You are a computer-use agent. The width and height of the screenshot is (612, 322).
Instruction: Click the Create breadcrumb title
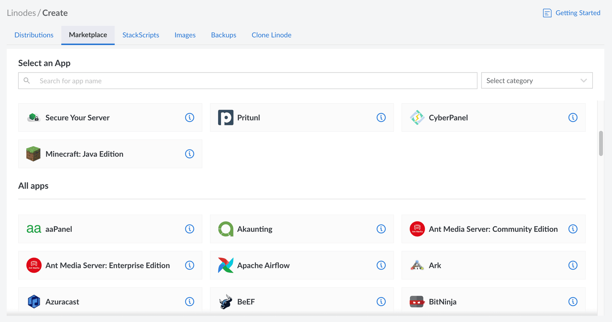pyautogui.click(x=55, y=13)
